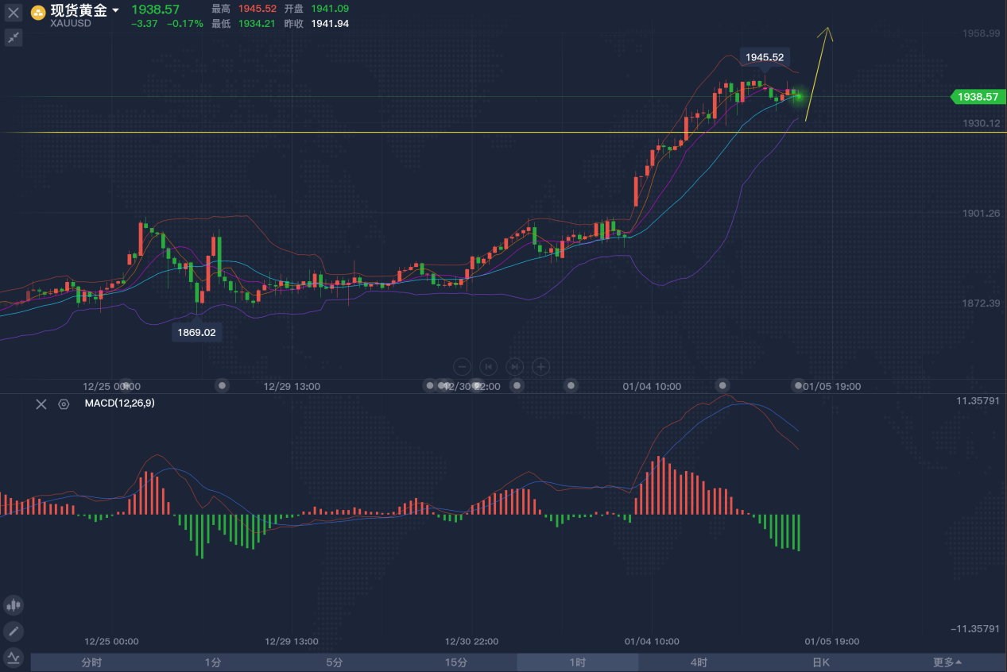Click the 1901.26 price axis label
The width and height of the screenshot is (1007, 672).
click(x=980, y=213)
